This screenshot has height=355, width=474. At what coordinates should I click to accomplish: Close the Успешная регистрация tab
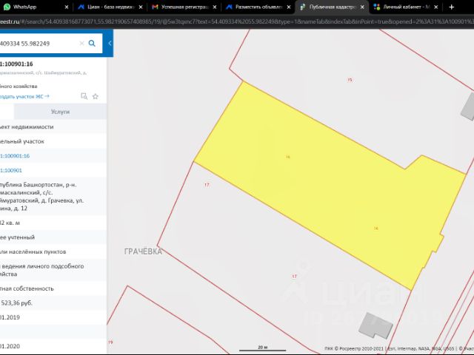tap(215, 7)
